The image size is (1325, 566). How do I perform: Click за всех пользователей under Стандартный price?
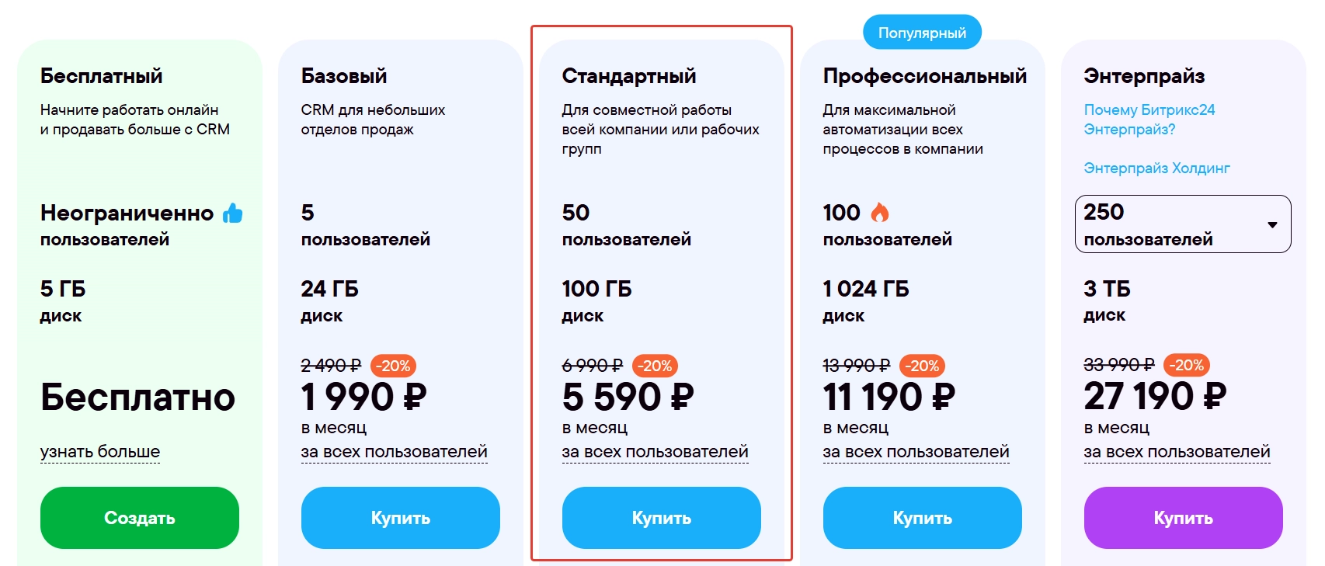tap(656, 452)
